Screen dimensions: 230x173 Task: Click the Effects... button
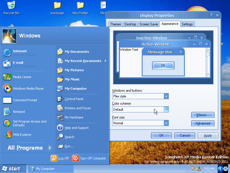pos(203,115)
